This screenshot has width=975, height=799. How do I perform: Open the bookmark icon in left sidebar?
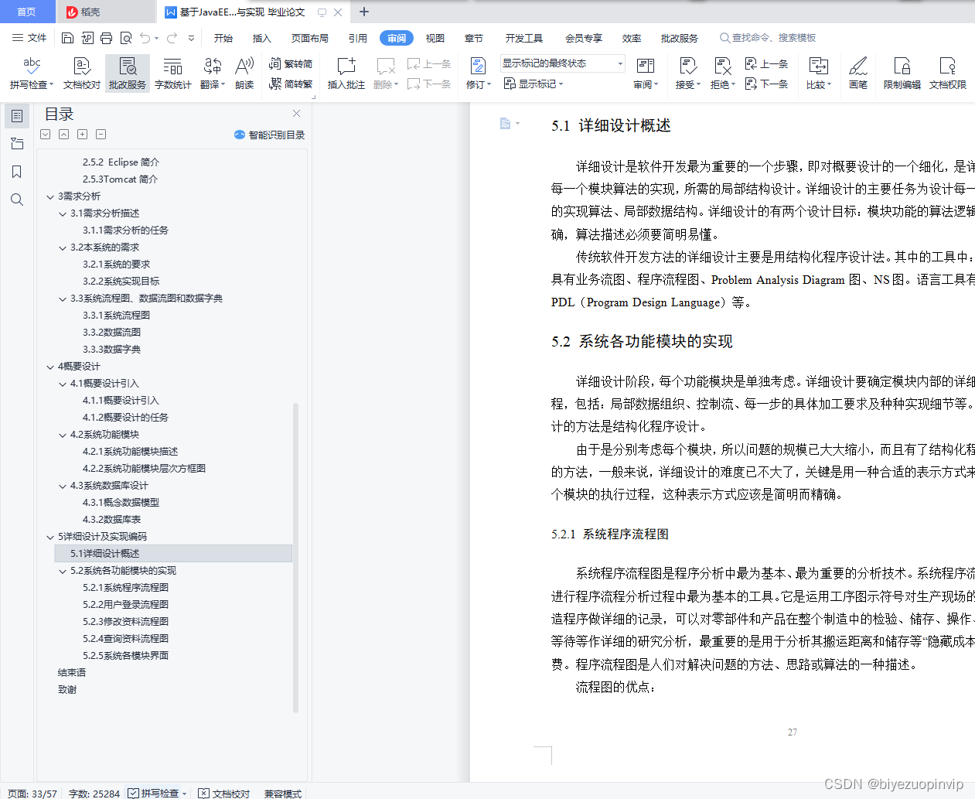16,172
